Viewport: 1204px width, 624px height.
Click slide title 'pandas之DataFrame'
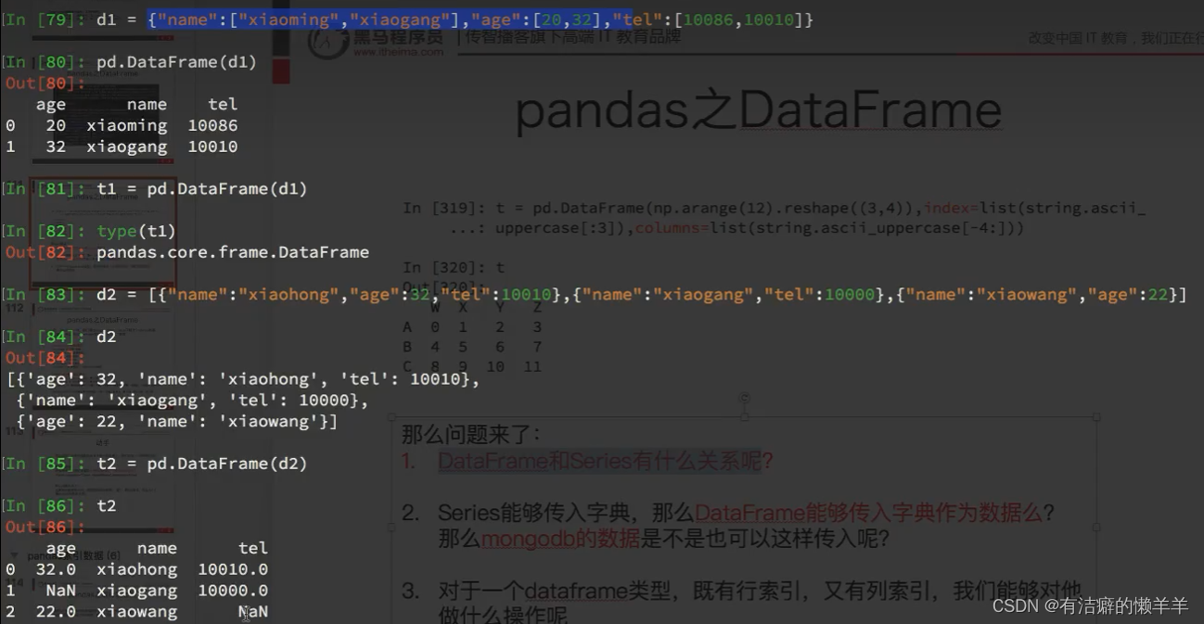tap(758, 111)
